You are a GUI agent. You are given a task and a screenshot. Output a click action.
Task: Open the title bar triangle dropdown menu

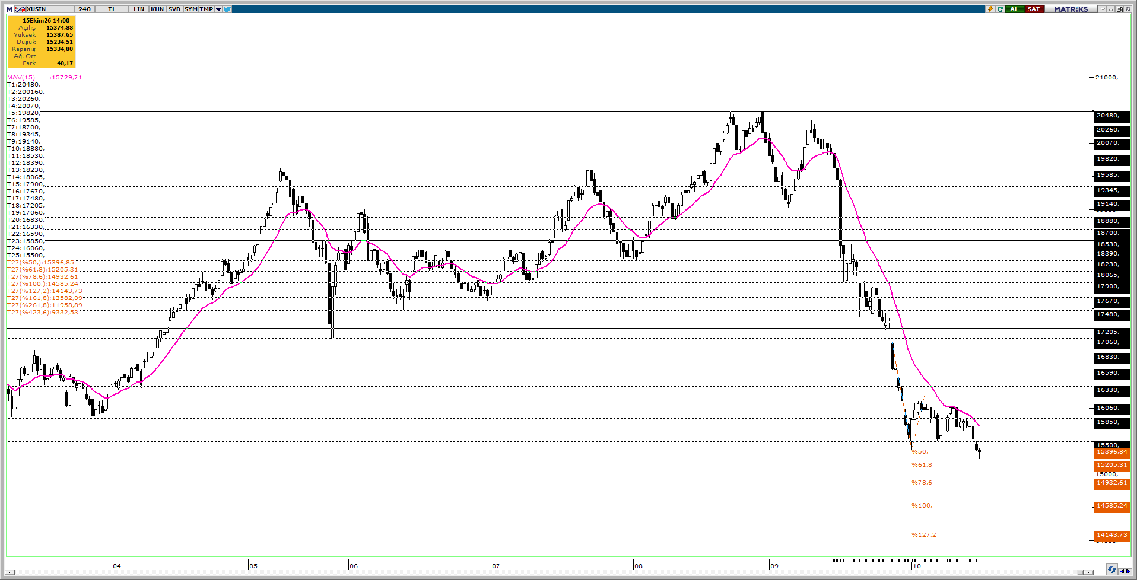pyautogui.click(x=1103, y=9)
